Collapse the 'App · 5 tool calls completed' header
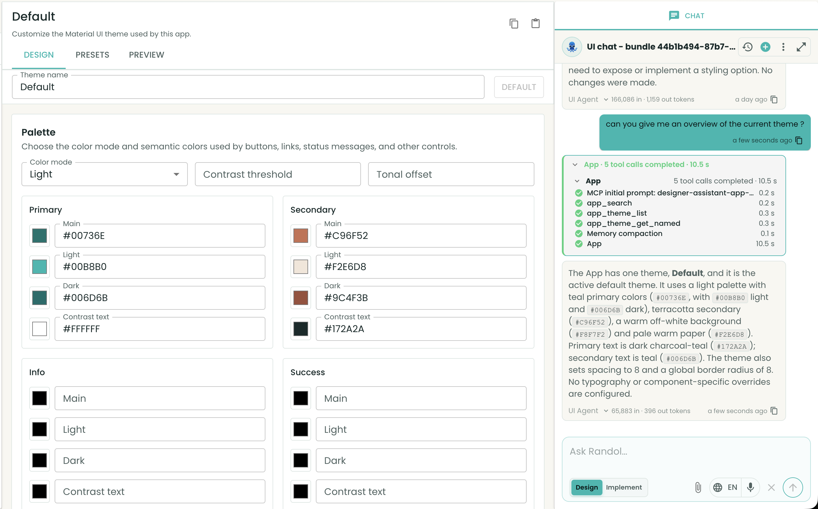The image size is (818, 509). (575, 165)
